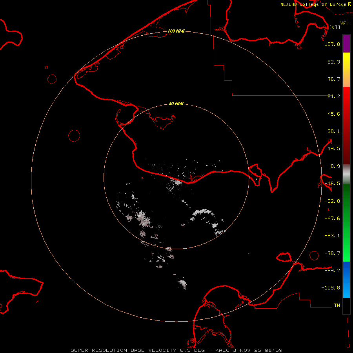Click the NEXLAB-College of DuPage credit text
353x353 pixels.
click(315, 4)
